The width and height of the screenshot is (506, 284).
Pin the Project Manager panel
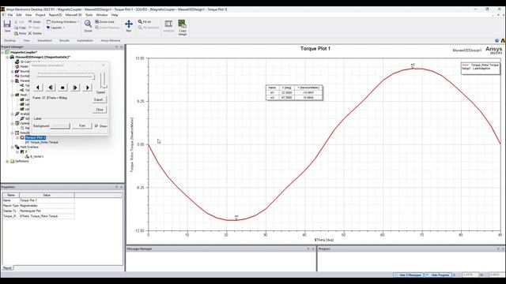116,47
